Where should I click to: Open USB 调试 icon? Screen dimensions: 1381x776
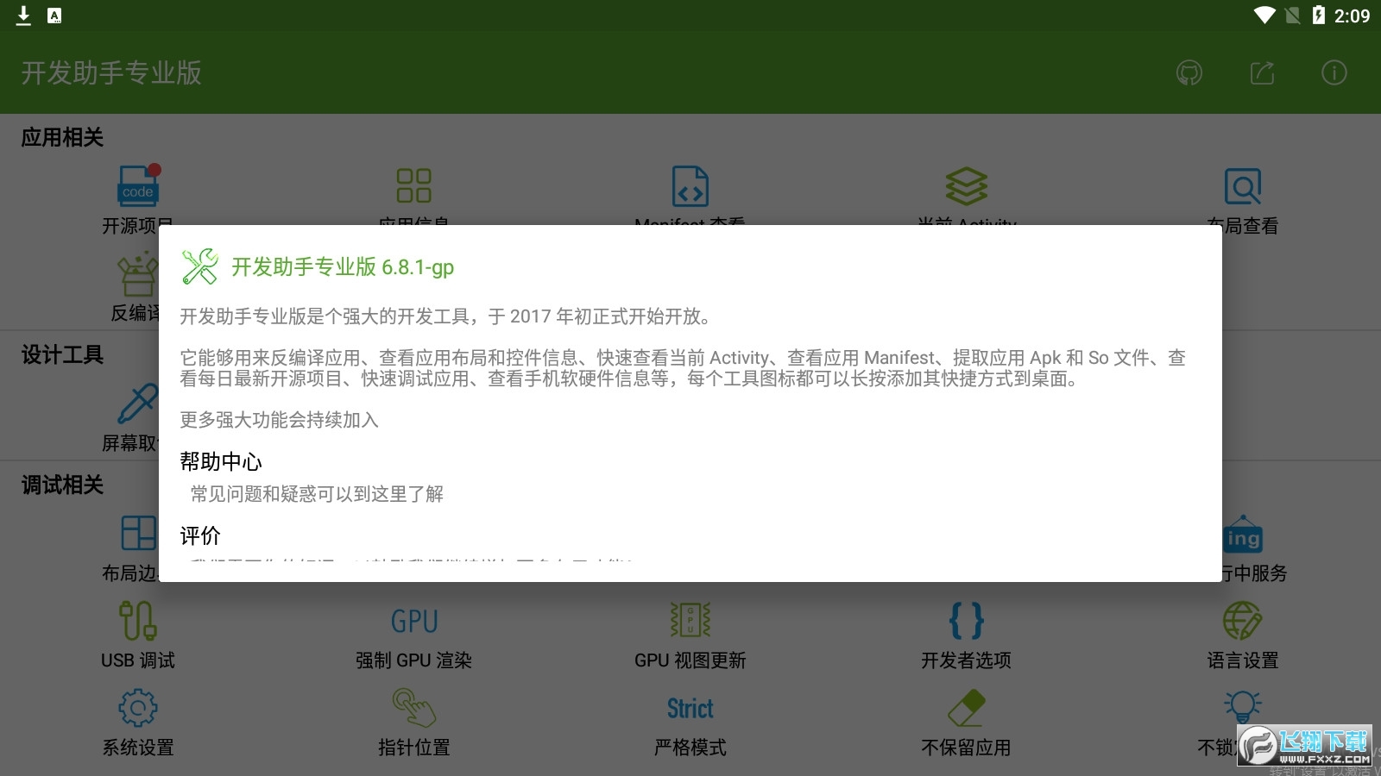pyautogui.click(x=138, y=620)
